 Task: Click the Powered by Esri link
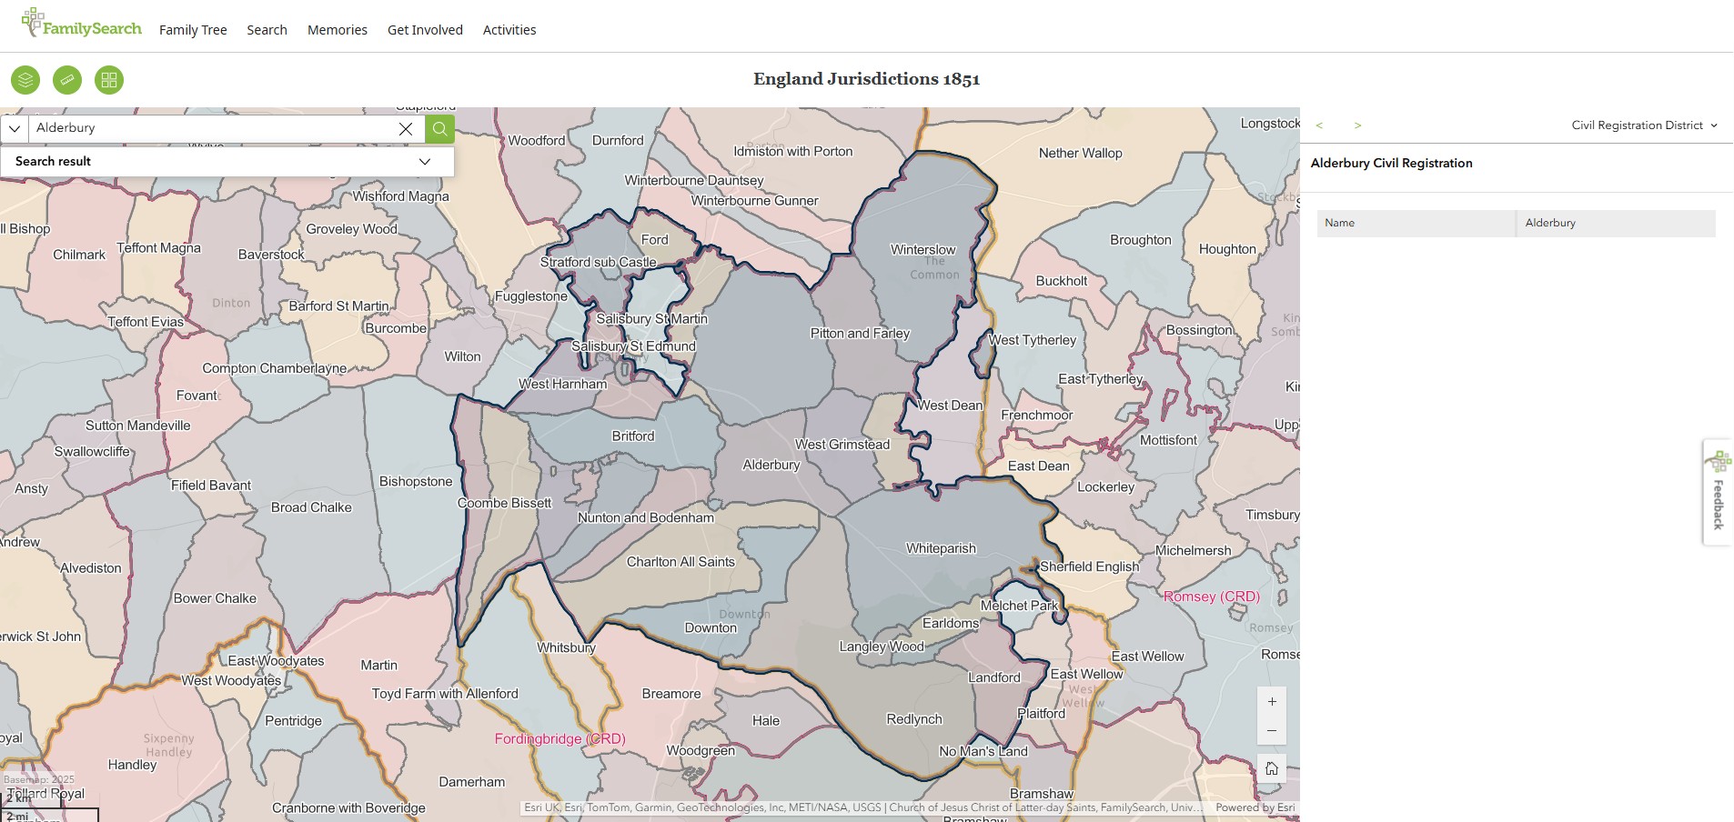pos(1255,807)
